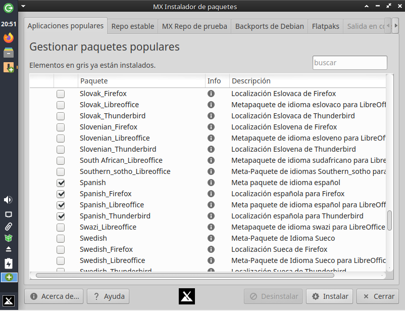Sort by the Descripción column header
Screen dimensions: 405x311
(x=308, y=81)
